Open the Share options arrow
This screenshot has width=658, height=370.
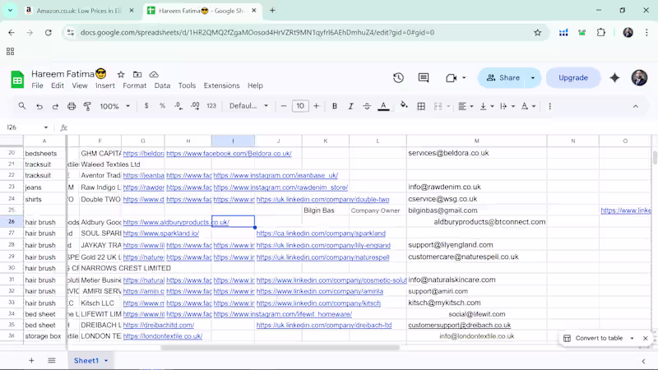click(533, 77)
